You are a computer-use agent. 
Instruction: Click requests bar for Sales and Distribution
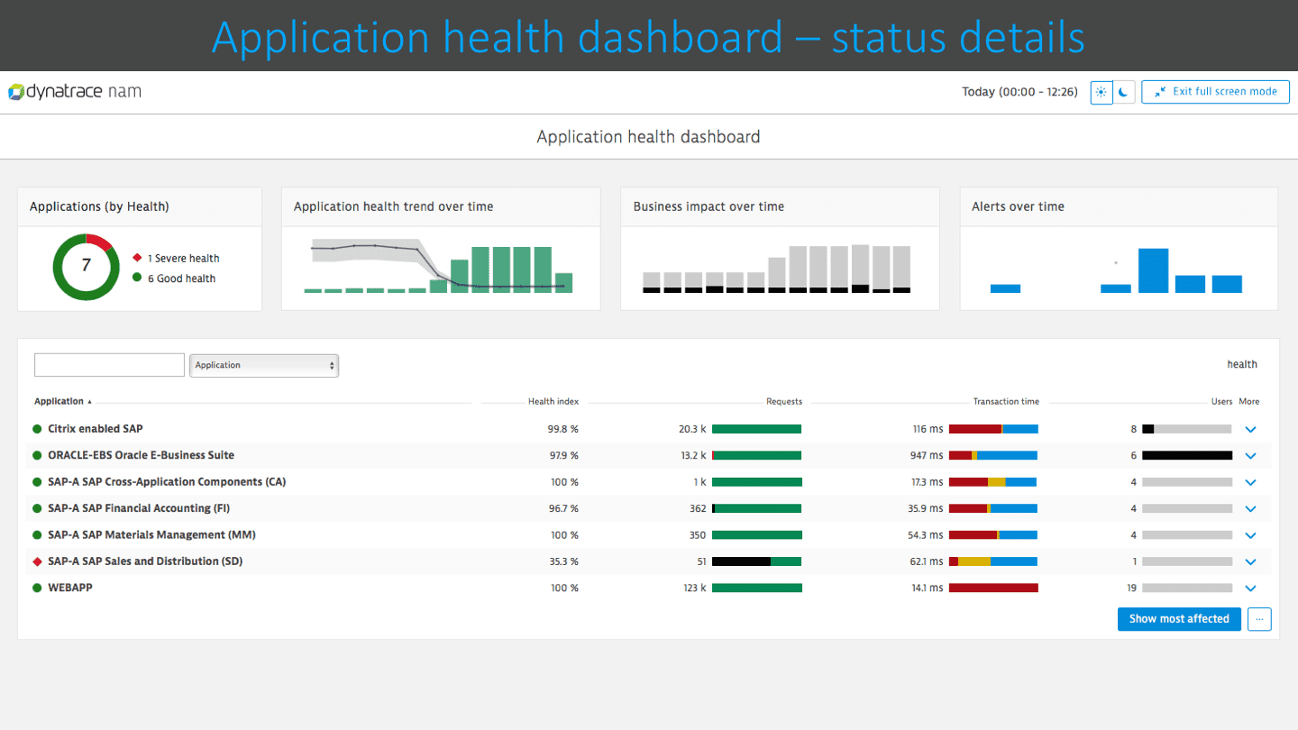(x=757, y=561)
